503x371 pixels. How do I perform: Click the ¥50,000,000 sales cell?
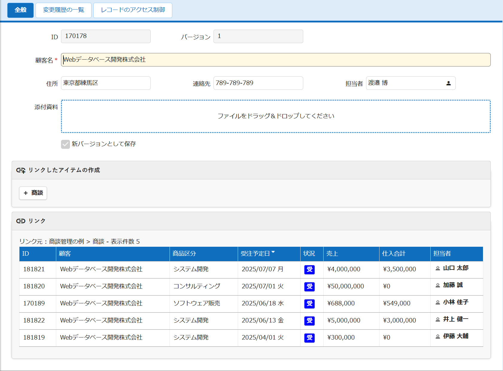click(351, 287)
